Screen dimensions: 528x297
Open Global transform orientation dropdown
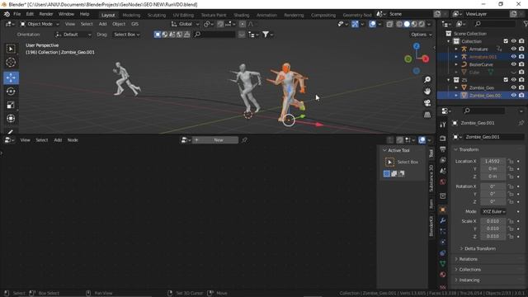[x=185, y=24]
